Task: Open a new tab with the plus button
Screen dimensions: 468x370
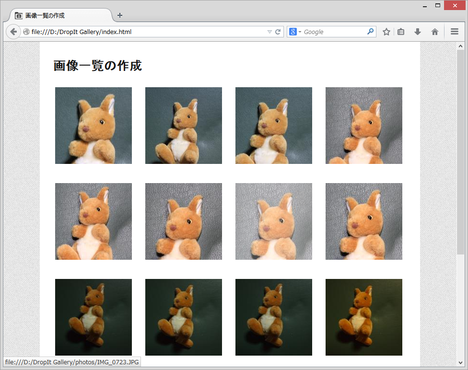Action: coord(119,15)
